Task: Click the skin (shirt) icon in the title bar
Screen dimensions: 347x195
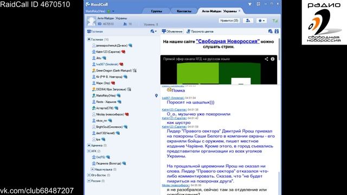Action: (x=250, y=4)
